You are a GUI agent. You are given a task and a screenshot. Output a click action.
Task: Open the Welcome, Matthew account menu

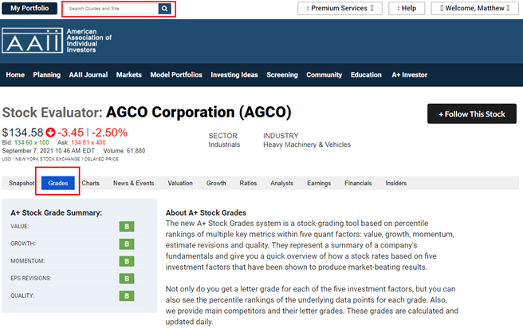click(x=474, y=8)
